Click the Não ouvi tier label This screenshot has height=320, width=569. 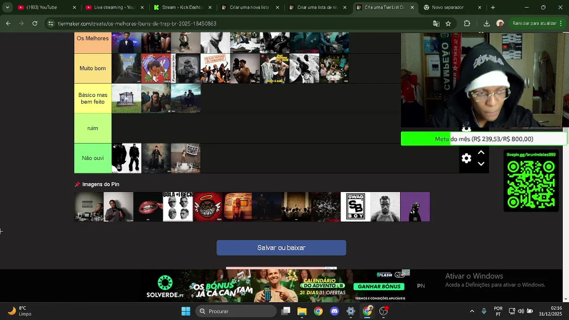pyautogui.click(x=93, y=158)
